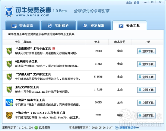Select the 专杀工具 tab
166x131 pixels.
point(130,25)
